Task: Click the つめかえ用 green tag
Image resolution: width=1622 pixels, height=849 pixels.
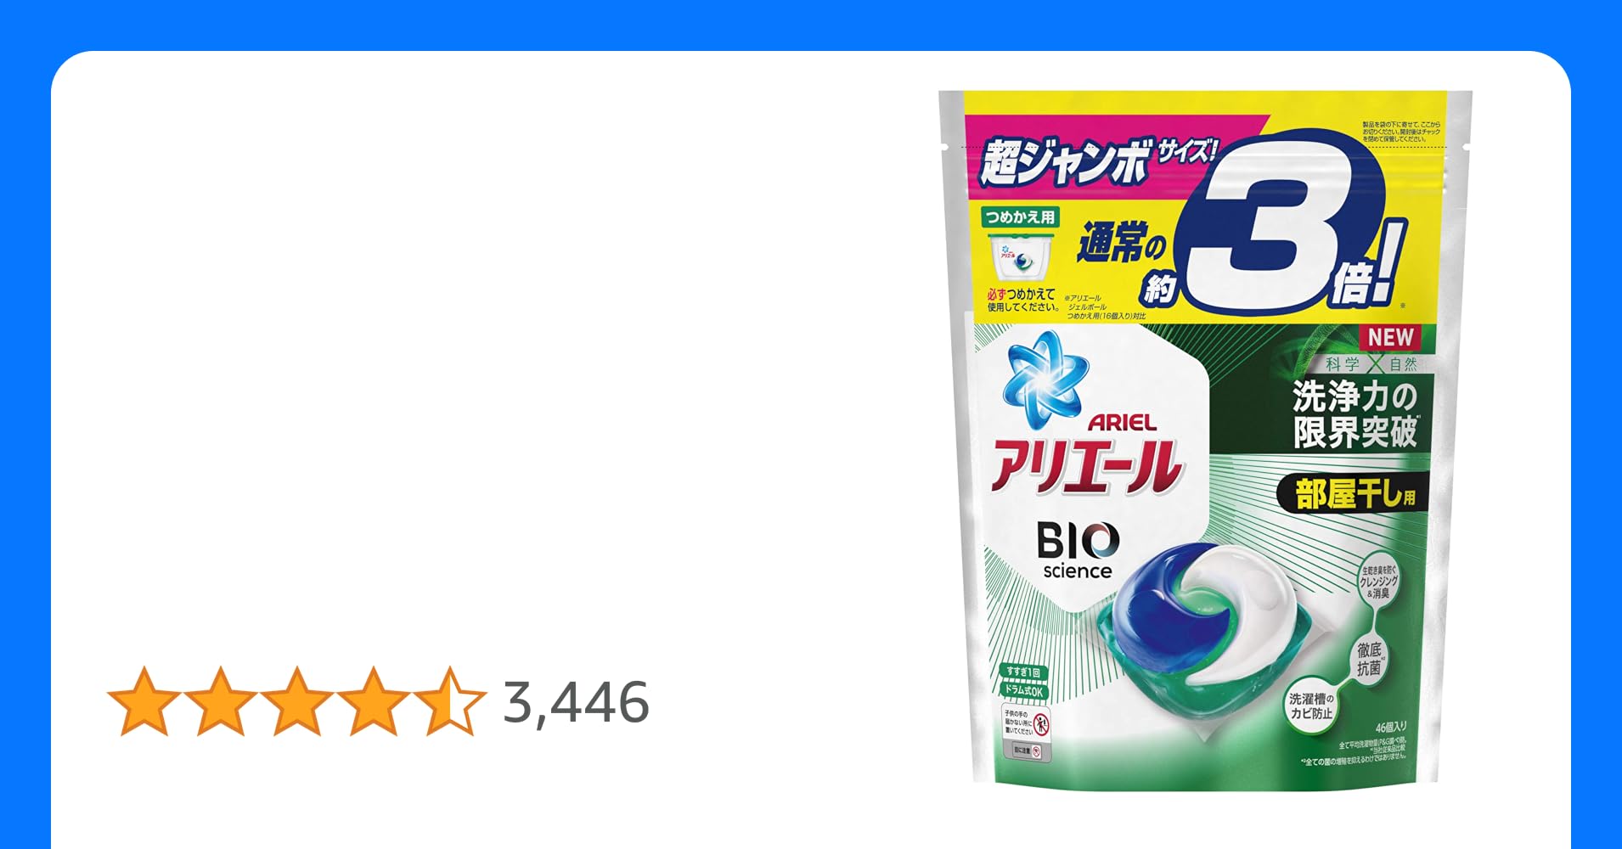Action: click(1019, 217)
